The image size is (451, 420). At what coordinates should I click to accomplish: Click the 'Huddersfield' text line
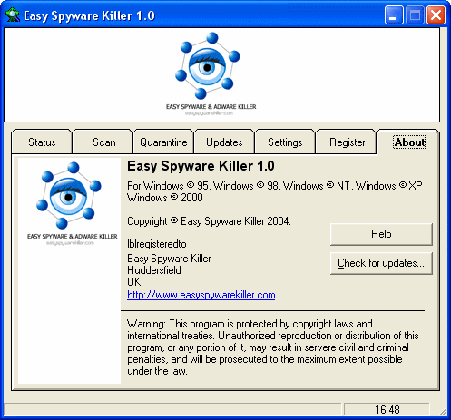[x=154, y=270]
